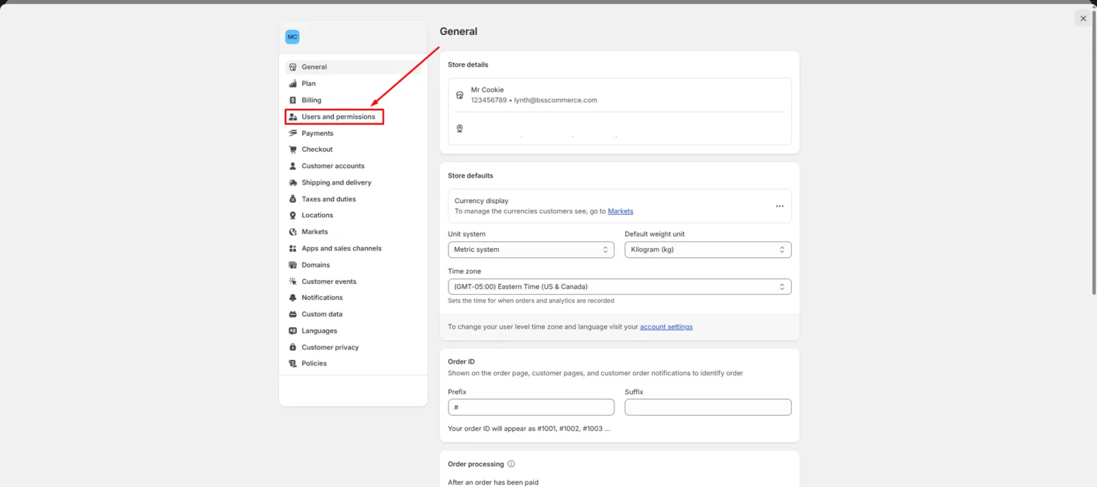Click the Billing receipt icon
The height and width of the screenshot is (487, 1097).
(x=293, y=100)
